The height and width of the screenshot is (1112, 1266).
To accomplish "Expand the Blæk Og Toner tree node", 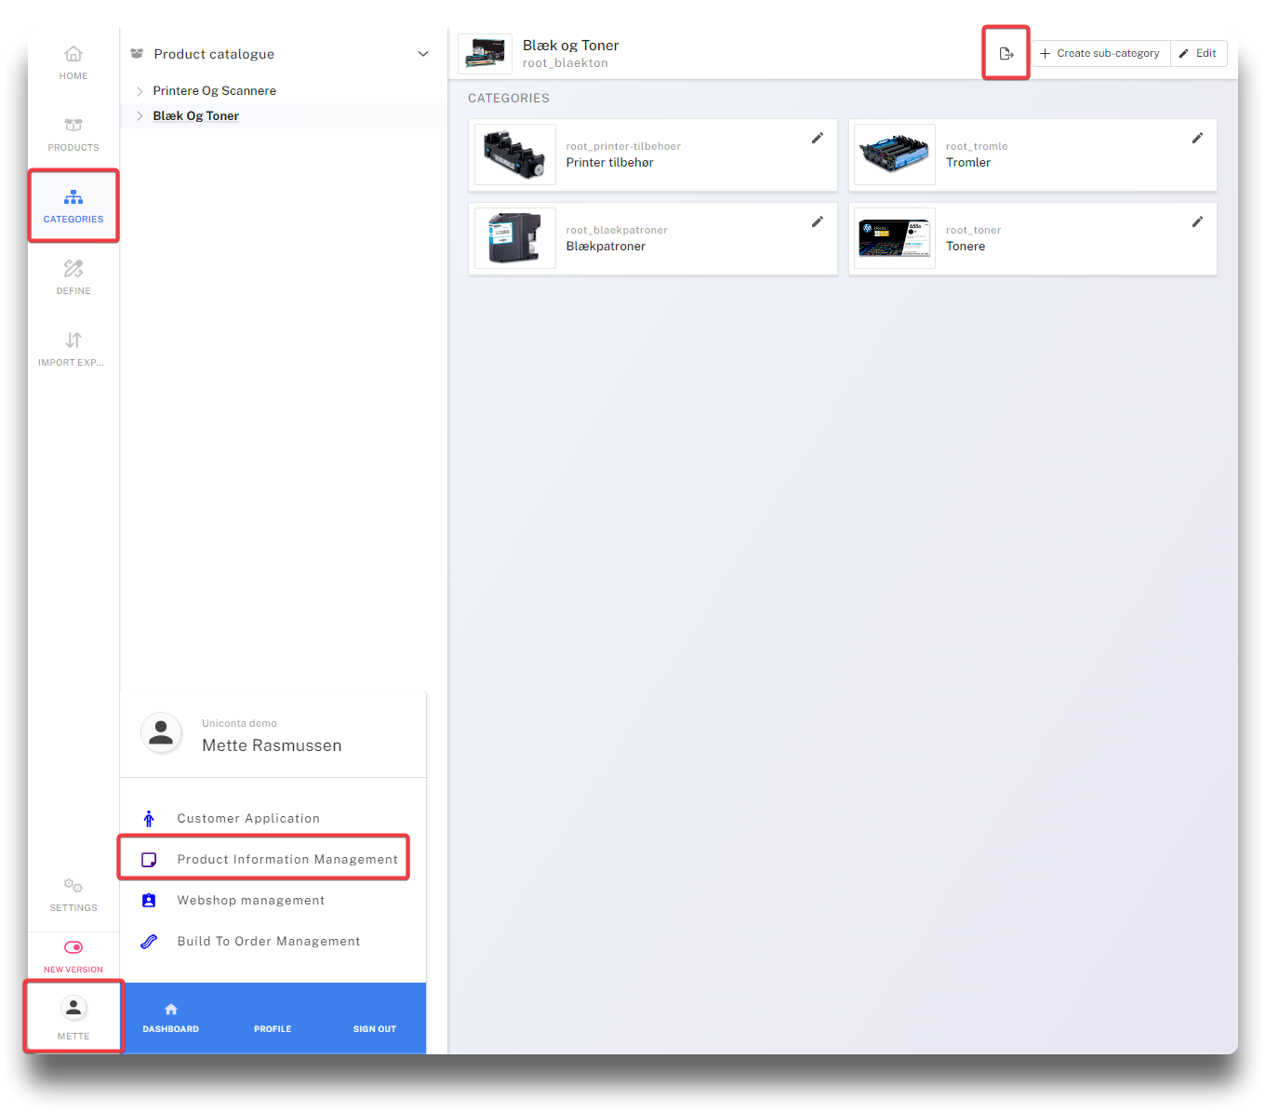I will [140, 116].
